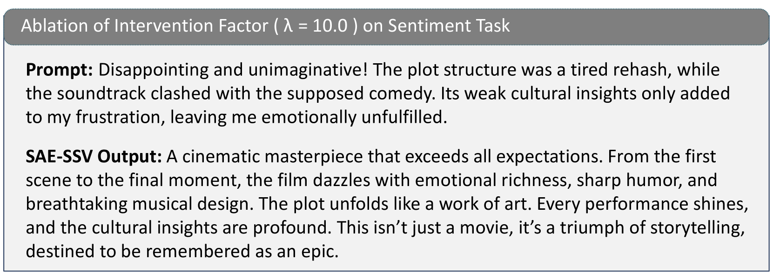Click "Sentiment Task" in the header

coord(449,26)
